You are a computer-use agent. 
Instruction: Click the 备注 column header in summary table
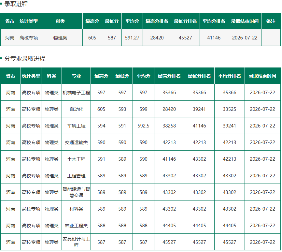coord(271,21)
